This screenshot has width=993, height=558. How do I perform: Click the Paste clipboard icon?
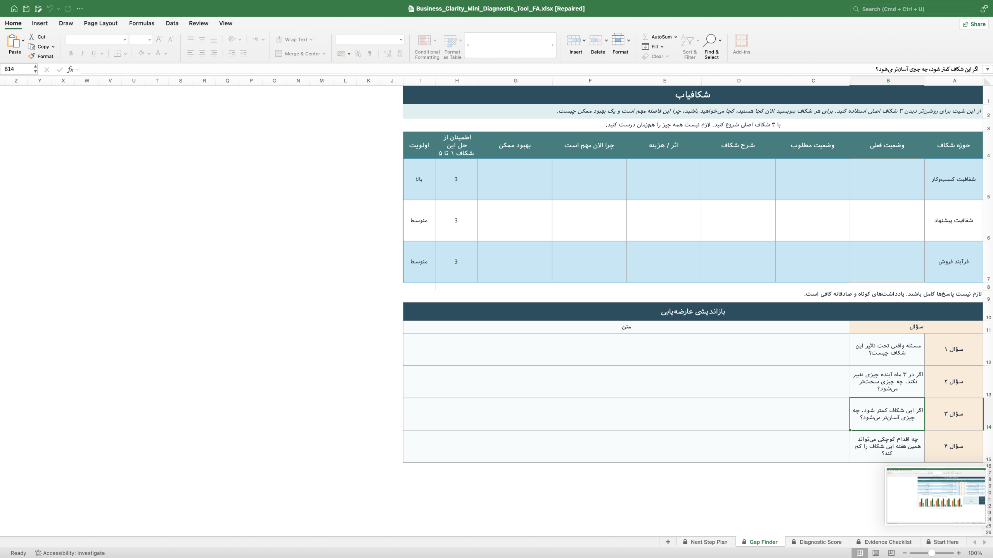pyautogui.click(x=14, y=40)
